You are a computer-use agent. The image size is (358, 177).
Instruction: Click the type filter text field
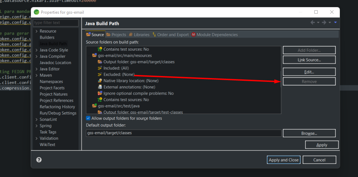pos(56,23)
